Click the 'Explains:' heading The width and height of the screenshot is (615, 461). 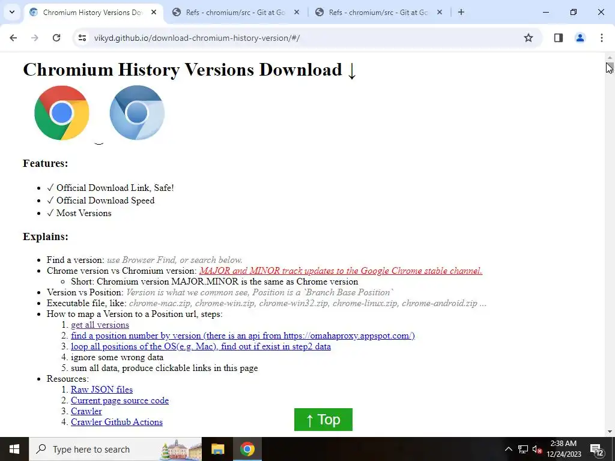(x=46, y=237)
